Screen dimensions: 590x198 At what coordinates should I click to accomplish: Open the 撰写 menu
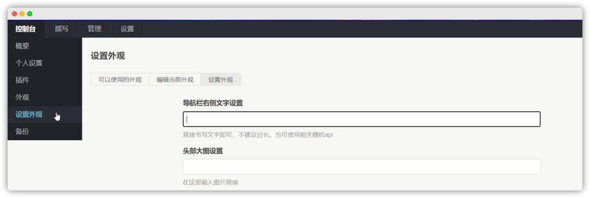click(62, 29)
